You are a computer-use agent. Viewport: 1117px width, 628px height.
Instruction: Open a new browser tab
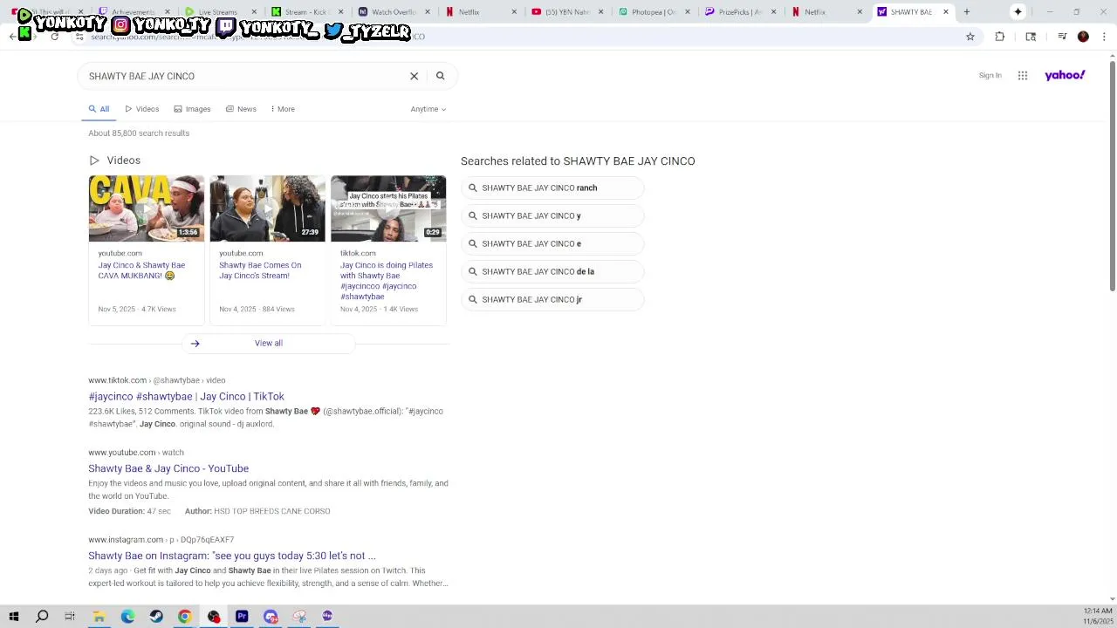point(967,12)
